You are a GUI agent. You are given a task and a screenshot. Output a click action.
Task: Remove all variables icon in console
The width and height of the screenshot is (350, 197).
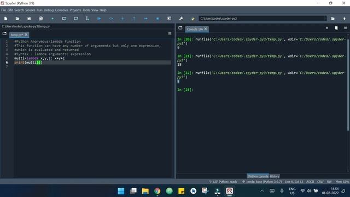click(x=336, y=28)
